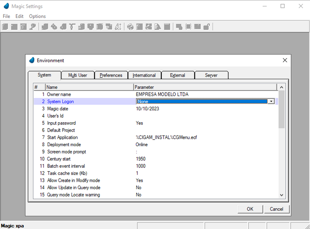Screen dimensions: 310x229
Task: Click the open padlock toolbar icon
Action: click(207, 27)
